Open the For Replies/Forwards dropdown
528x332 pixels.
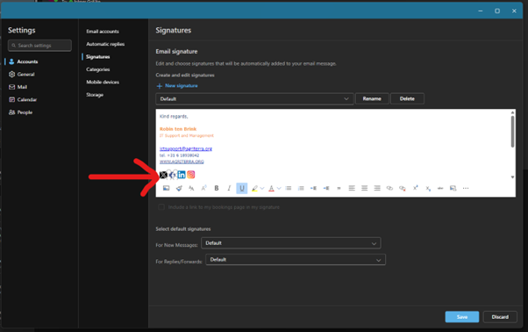coord(296,259)
